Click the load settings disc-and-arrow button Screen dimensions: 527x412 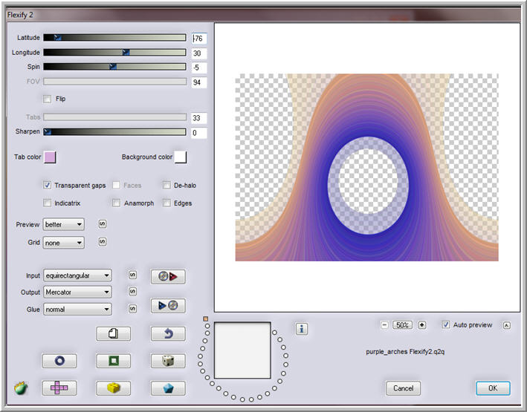[168, 276]
